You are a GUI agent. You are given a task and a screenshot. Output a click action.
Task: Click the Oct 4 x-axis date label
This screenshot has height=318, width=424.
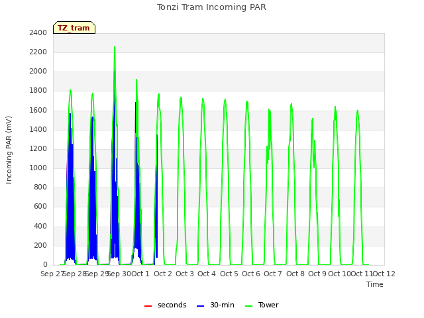coord(207,274)
